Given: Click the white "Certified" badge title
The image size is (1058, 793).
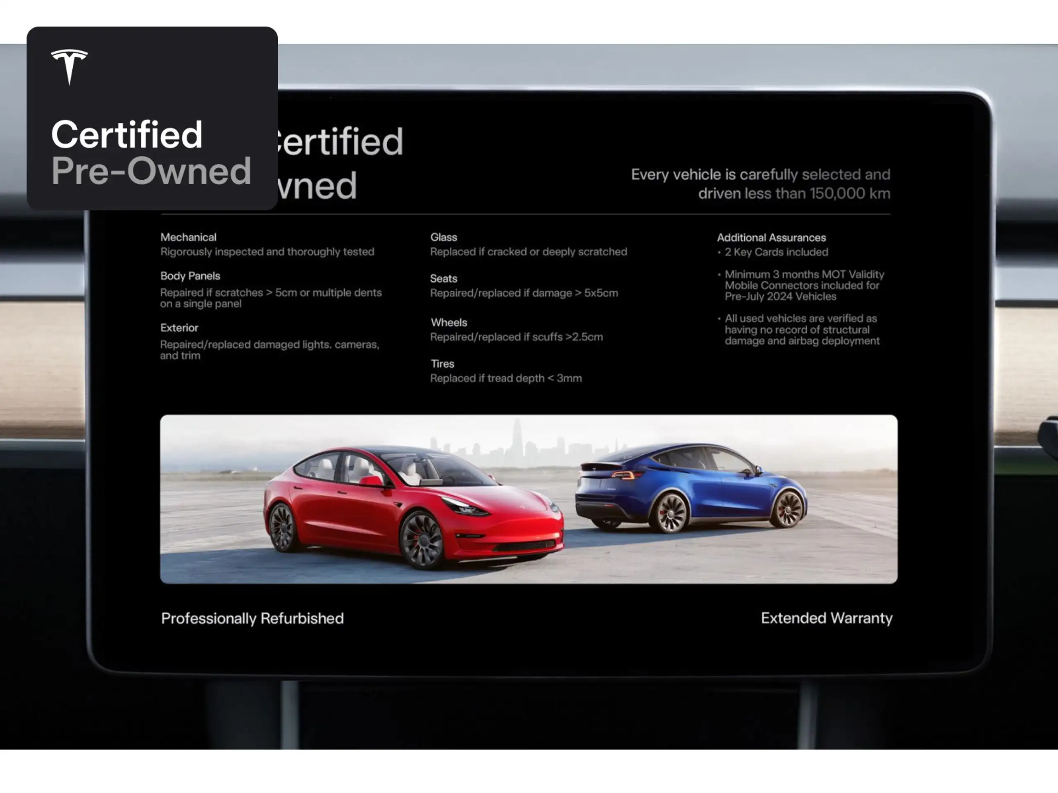Looking at the screenshot, I should click(127, 134).
